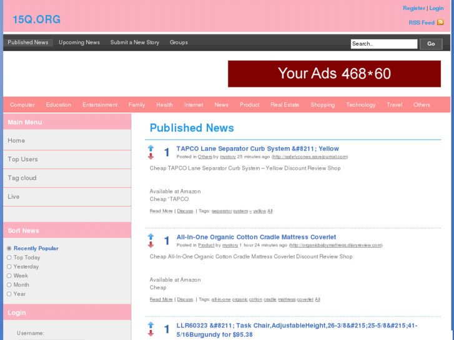Screen dimensions: 454x340
Task: Open All-In-One Organic Cotton Cradle Mattress headline
Action: (256, 237)
